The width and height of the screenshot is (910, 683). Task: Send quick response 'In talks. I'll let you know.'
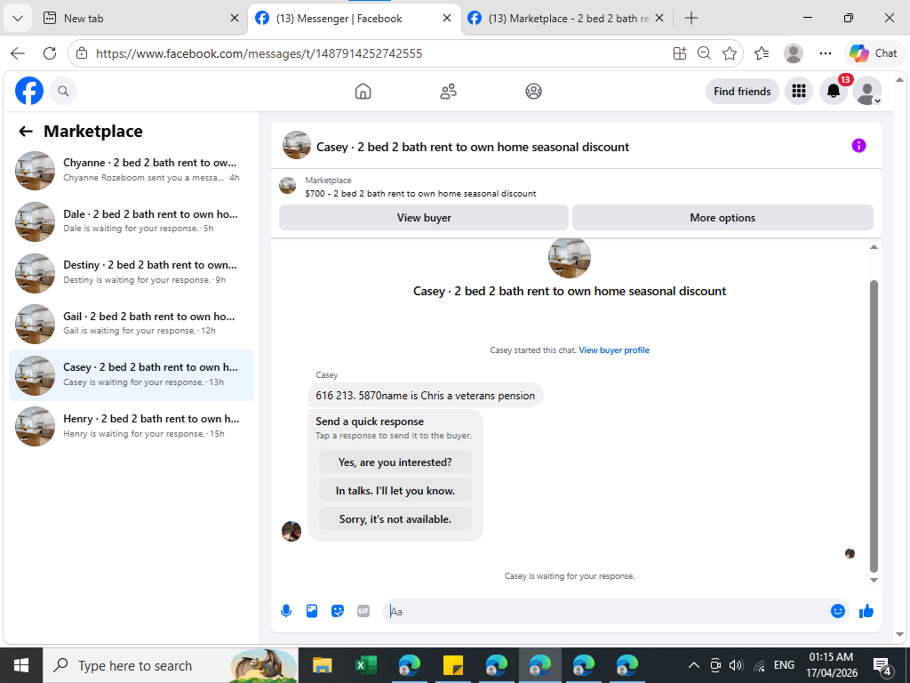pos(395,491)
